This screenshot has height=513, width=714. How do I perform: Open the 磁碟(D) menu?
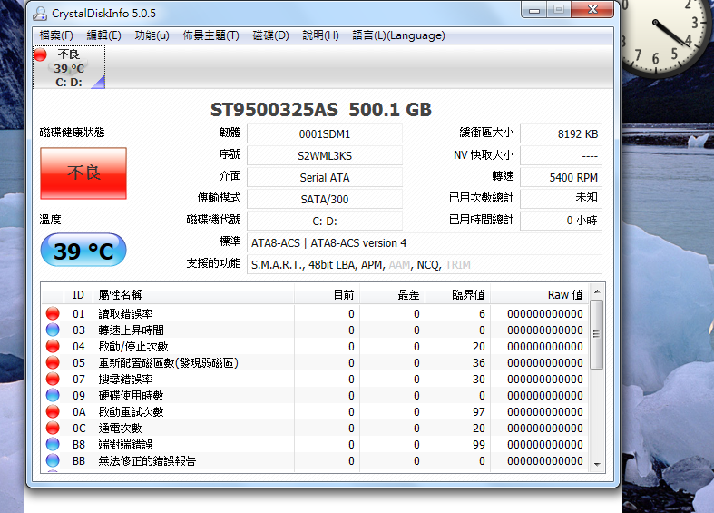(270, 35)
